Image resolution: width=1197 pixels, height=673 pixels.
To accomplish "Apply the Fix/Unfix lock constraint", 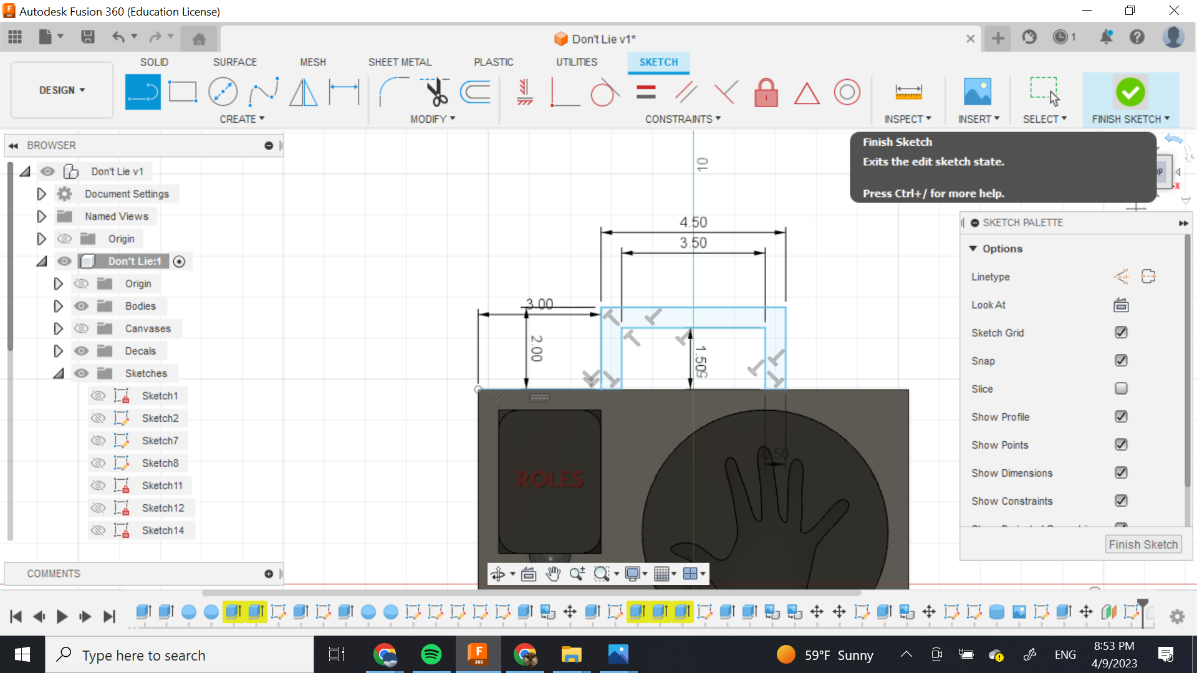I will pyautogui.click(x=766, y=92).
